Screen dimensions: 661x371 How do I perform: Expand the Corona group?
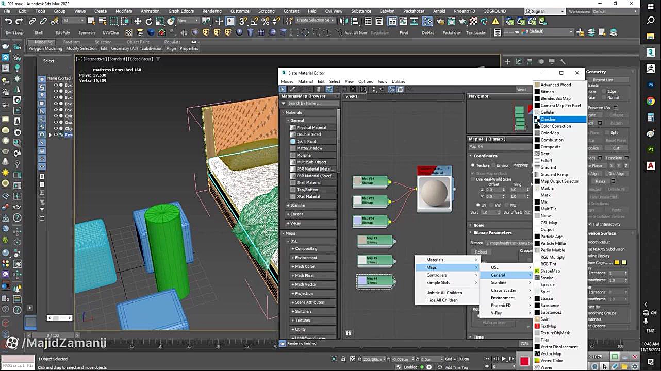coord(288,214)
